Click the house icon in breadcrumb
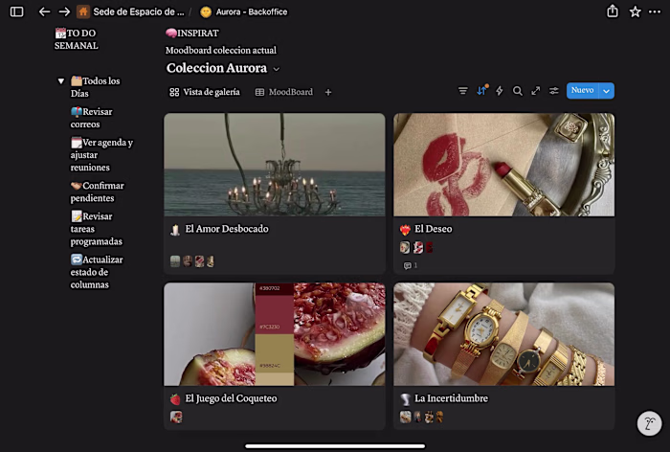 (83, 11)
